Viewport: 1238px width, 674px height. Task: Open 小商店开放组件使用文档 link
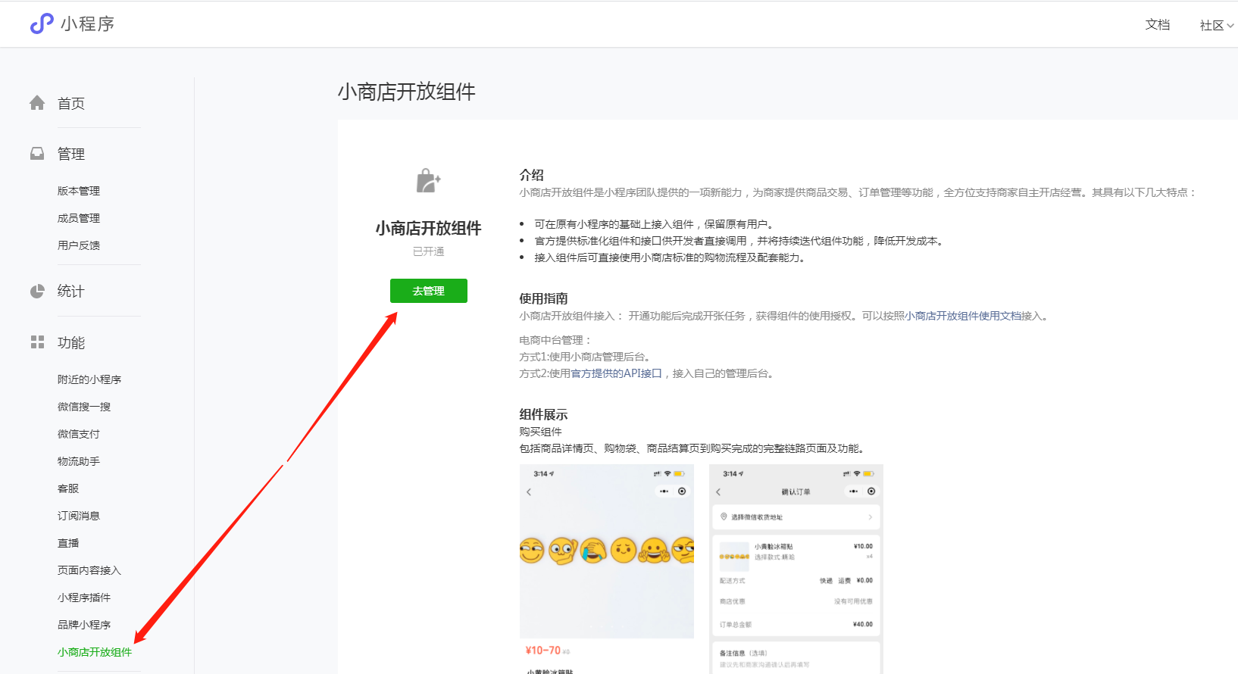pyautogui.click(x=963, y=316)
